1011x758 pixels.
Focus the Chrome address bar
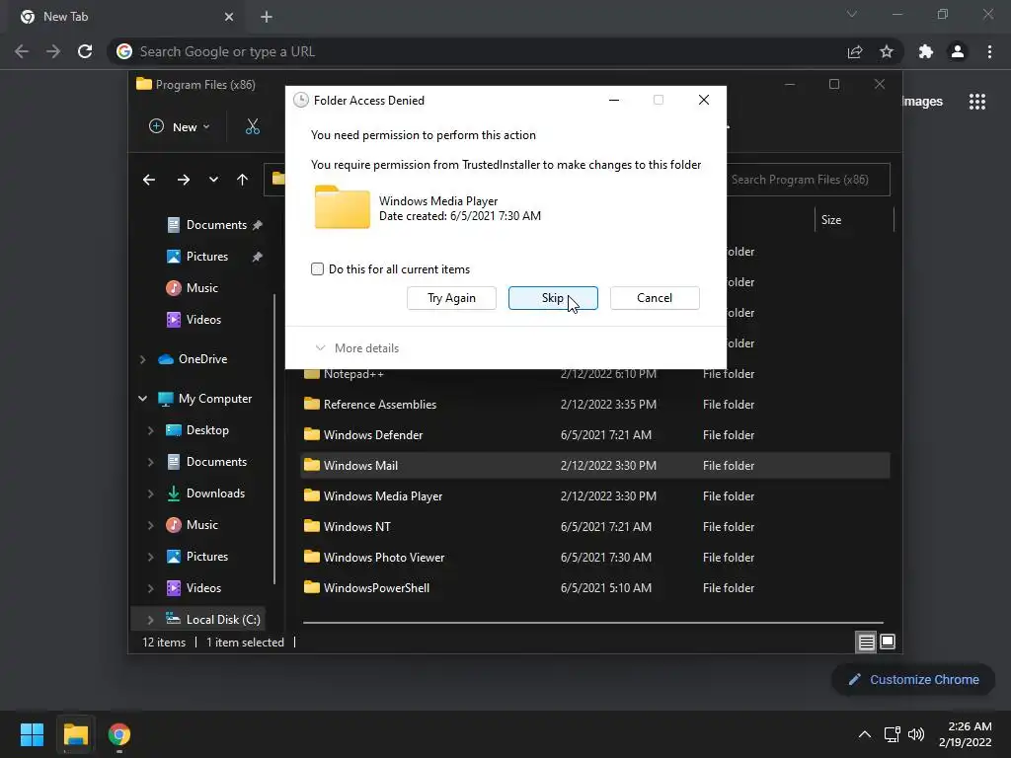tap(477, 51)
